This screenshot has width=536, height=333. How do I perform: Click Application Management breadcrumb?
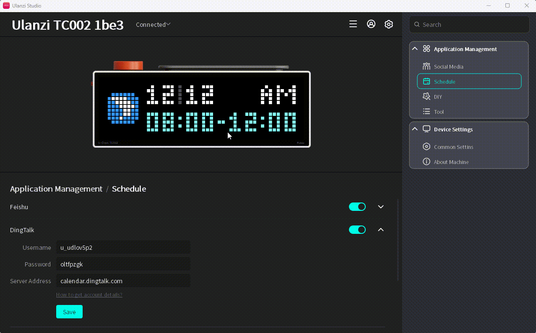coord(56,189)
